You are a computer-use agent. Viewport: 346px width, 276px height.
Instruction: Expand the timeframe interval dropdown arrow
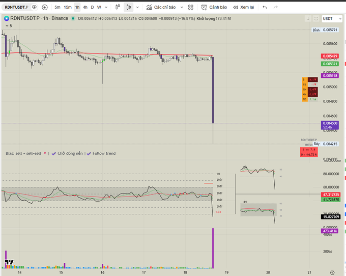(x=113, y=7)
